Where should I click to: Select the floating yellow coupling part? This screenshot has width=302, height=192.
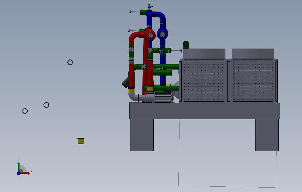point(81,141)
